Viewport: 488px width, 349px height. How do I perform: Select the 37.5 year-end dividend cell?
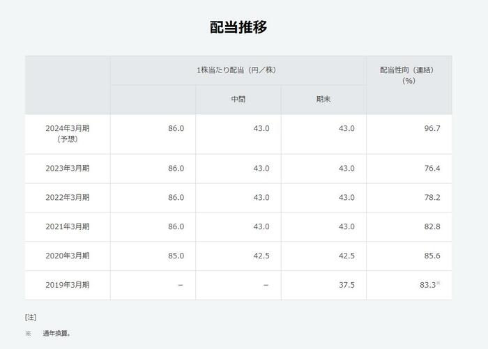tap(346, 285)
